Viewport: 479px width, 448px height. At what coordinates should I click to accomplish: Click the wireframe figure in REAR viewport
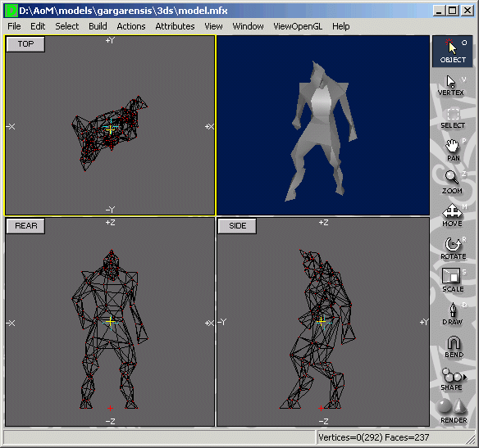point(110,329)
